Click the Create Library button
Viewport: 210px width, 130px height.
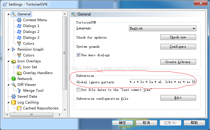coord(178,62)
